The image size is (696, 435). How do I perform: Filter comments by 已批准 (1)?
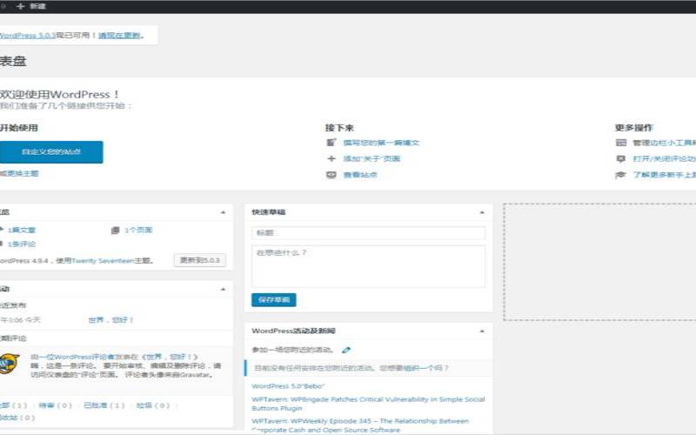pyautogui.click(x=104, y=405)
